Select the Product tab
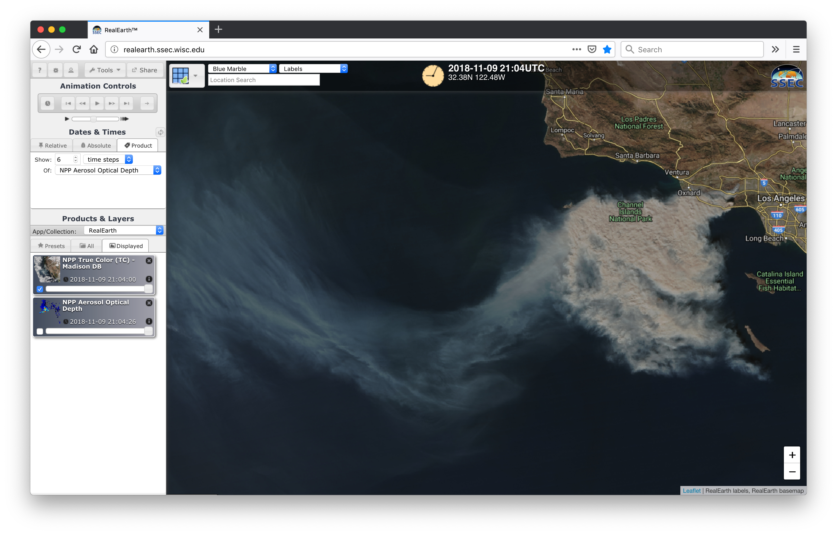837x535 pixels. (138, 146)
